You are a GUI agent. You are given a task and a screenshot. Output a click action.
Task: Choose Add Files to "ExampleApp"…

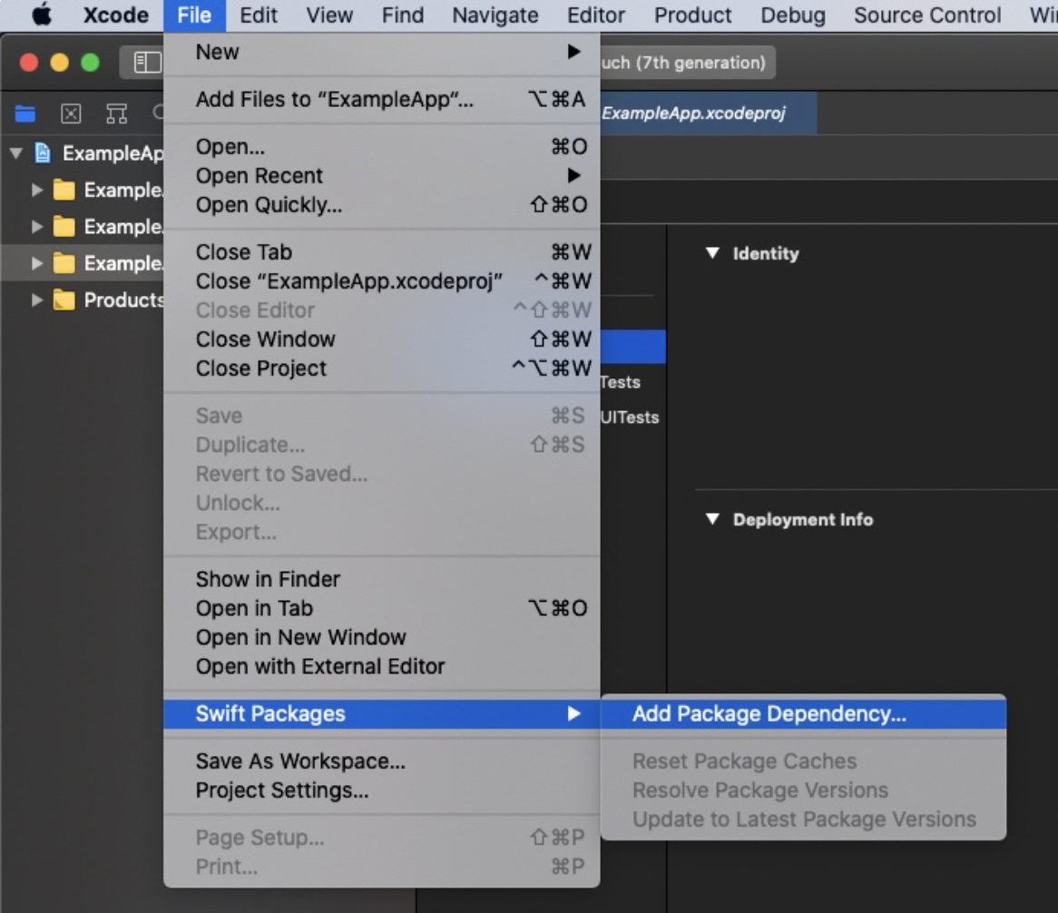click(381, 99)
